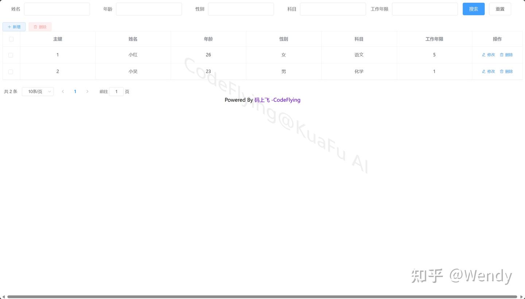Click the edit pencil icon in 小吴's row
Viewport: 525px width, 299px height.
point(483,71)
